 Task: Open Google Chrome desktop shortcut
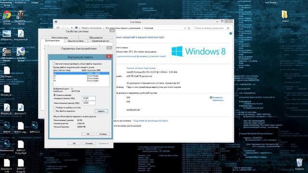[x=7, y=15]
